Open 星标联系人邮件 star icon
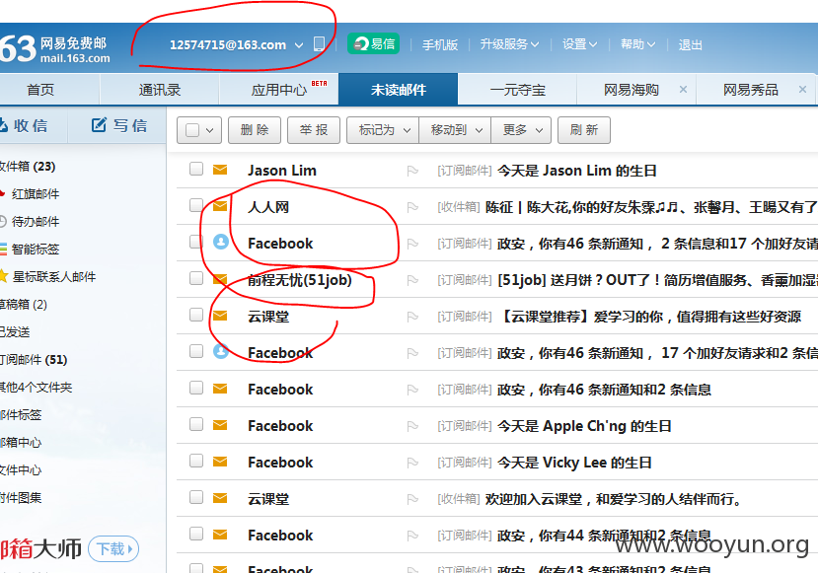 (x=3, y=276)
